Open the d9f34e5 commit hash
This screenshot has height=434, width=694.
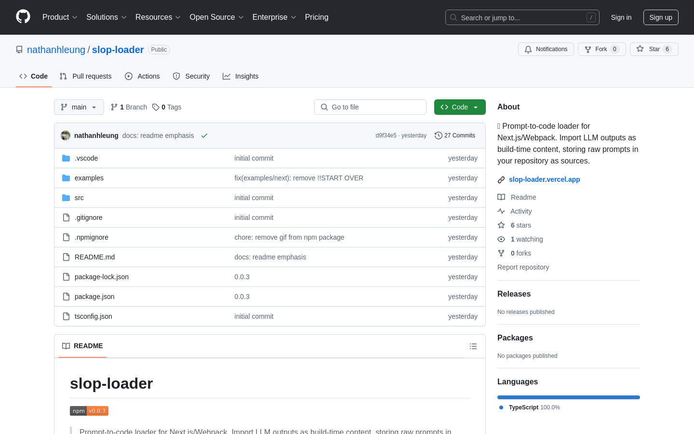click(x=386, y=136)
